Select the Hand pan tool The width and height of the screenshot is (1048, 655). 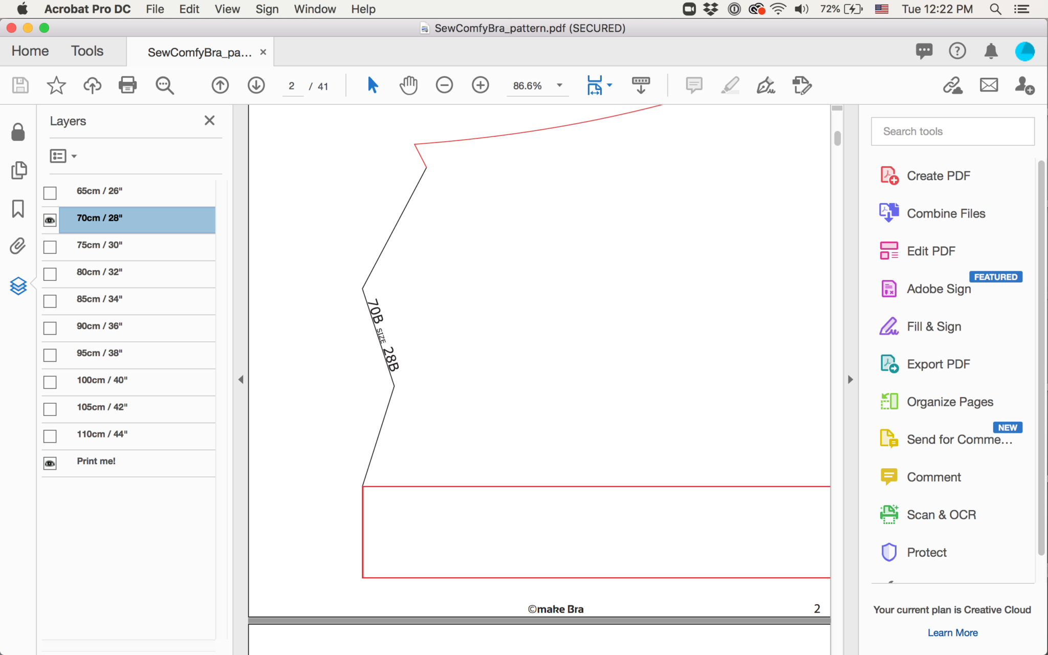point(408,85)
